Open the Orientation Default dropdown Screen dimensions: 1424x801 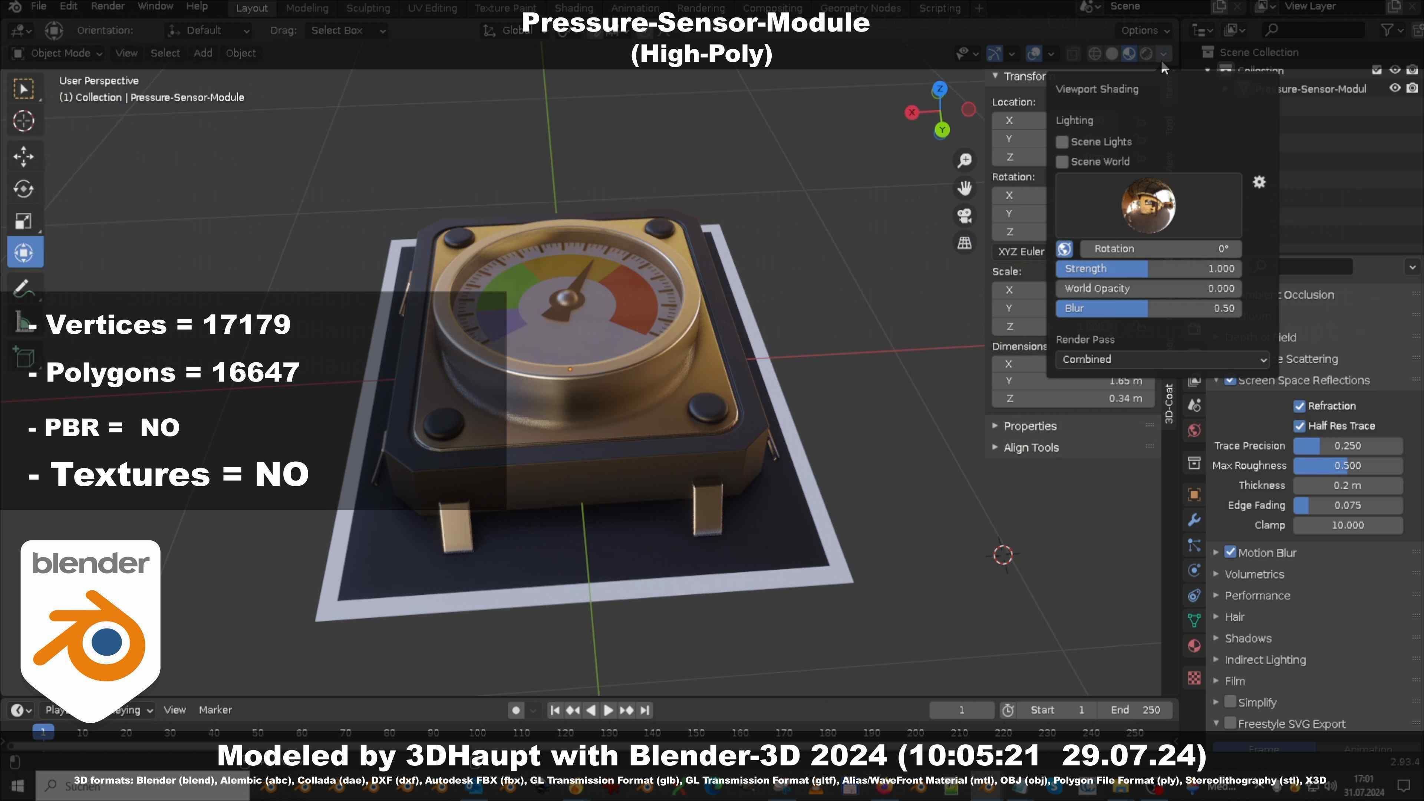tap(209, 30)
